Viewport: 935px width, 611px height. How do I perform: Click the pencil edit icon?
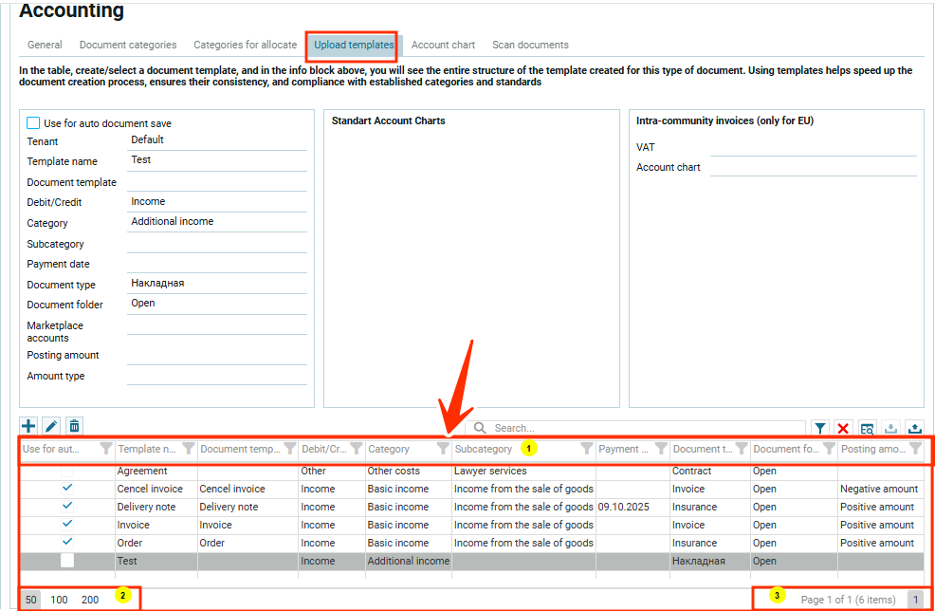[x=51, y=427]
